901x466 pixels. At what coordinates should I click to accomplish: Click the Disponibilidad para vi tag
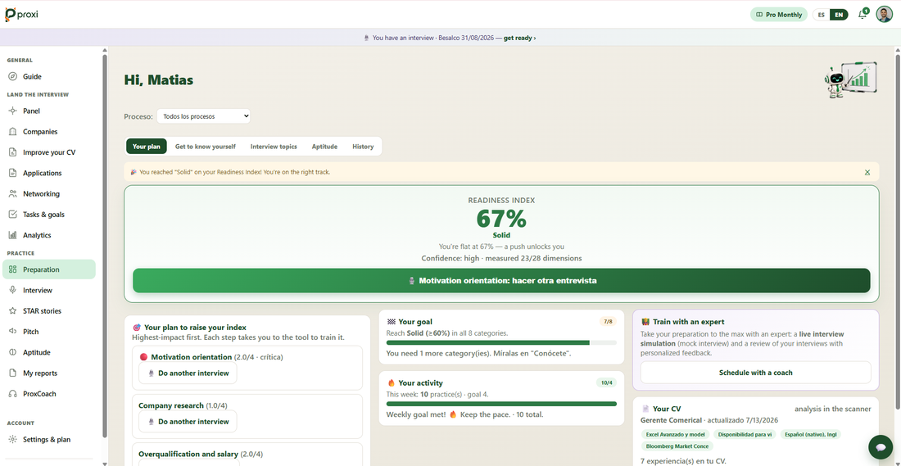(744, 434)
